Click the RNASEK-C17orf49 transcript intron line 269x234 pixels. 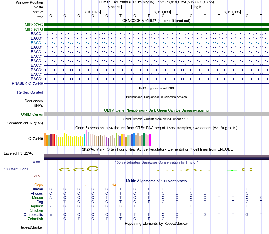156,84
